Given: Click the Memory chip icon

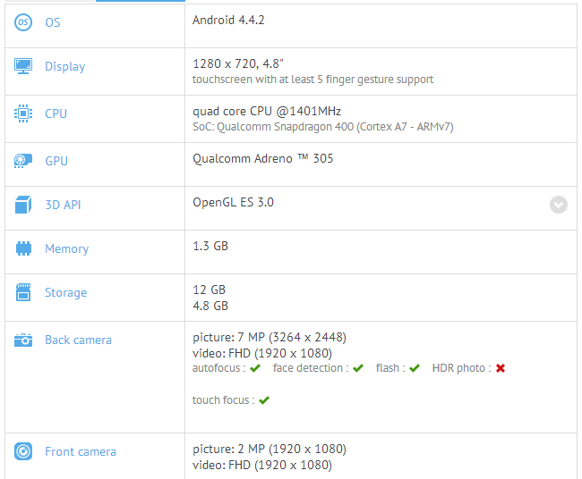Looking at the screenshot, I should coord(23,248).
